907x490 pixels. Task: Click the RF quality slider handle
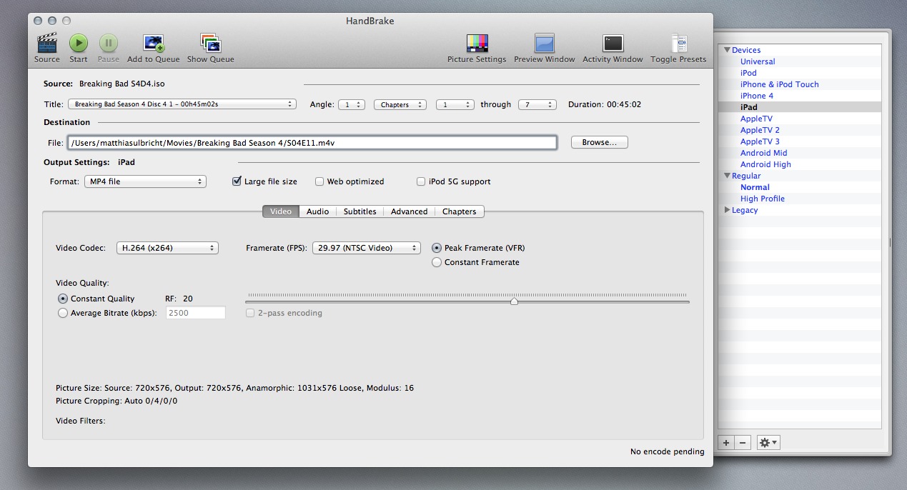(x=514, y=301)
